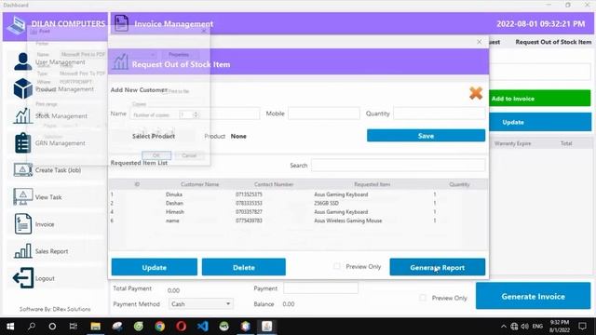Sort by Contact Number column header
The height and width of the screenshot is (335, 596).
[274, 184]
